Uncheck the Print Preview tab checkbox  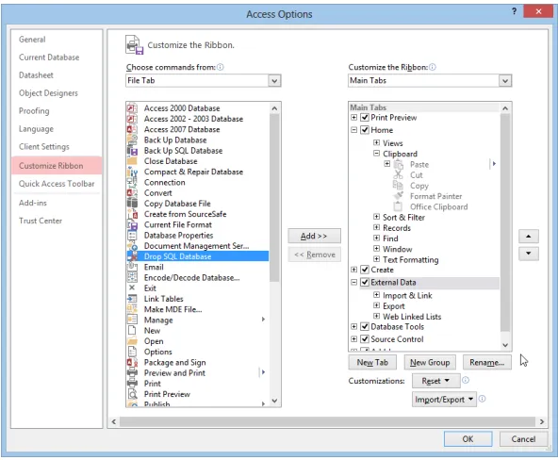[365, 118]
